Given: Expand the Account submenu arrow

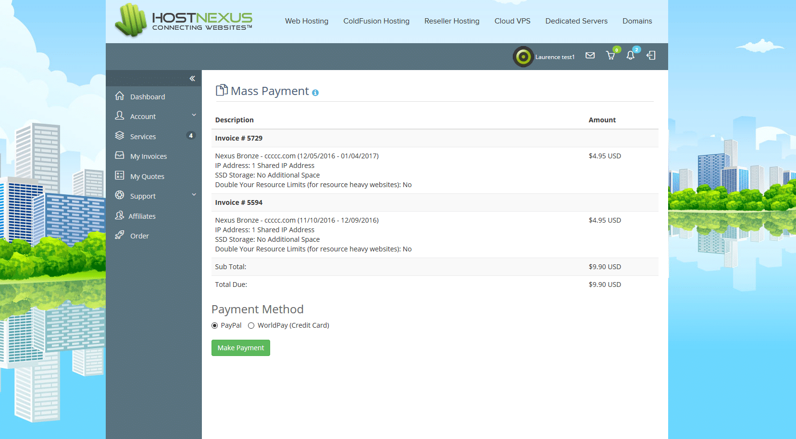Looking at the screenshot, I should pyautogui.click(x=194, y=115).
